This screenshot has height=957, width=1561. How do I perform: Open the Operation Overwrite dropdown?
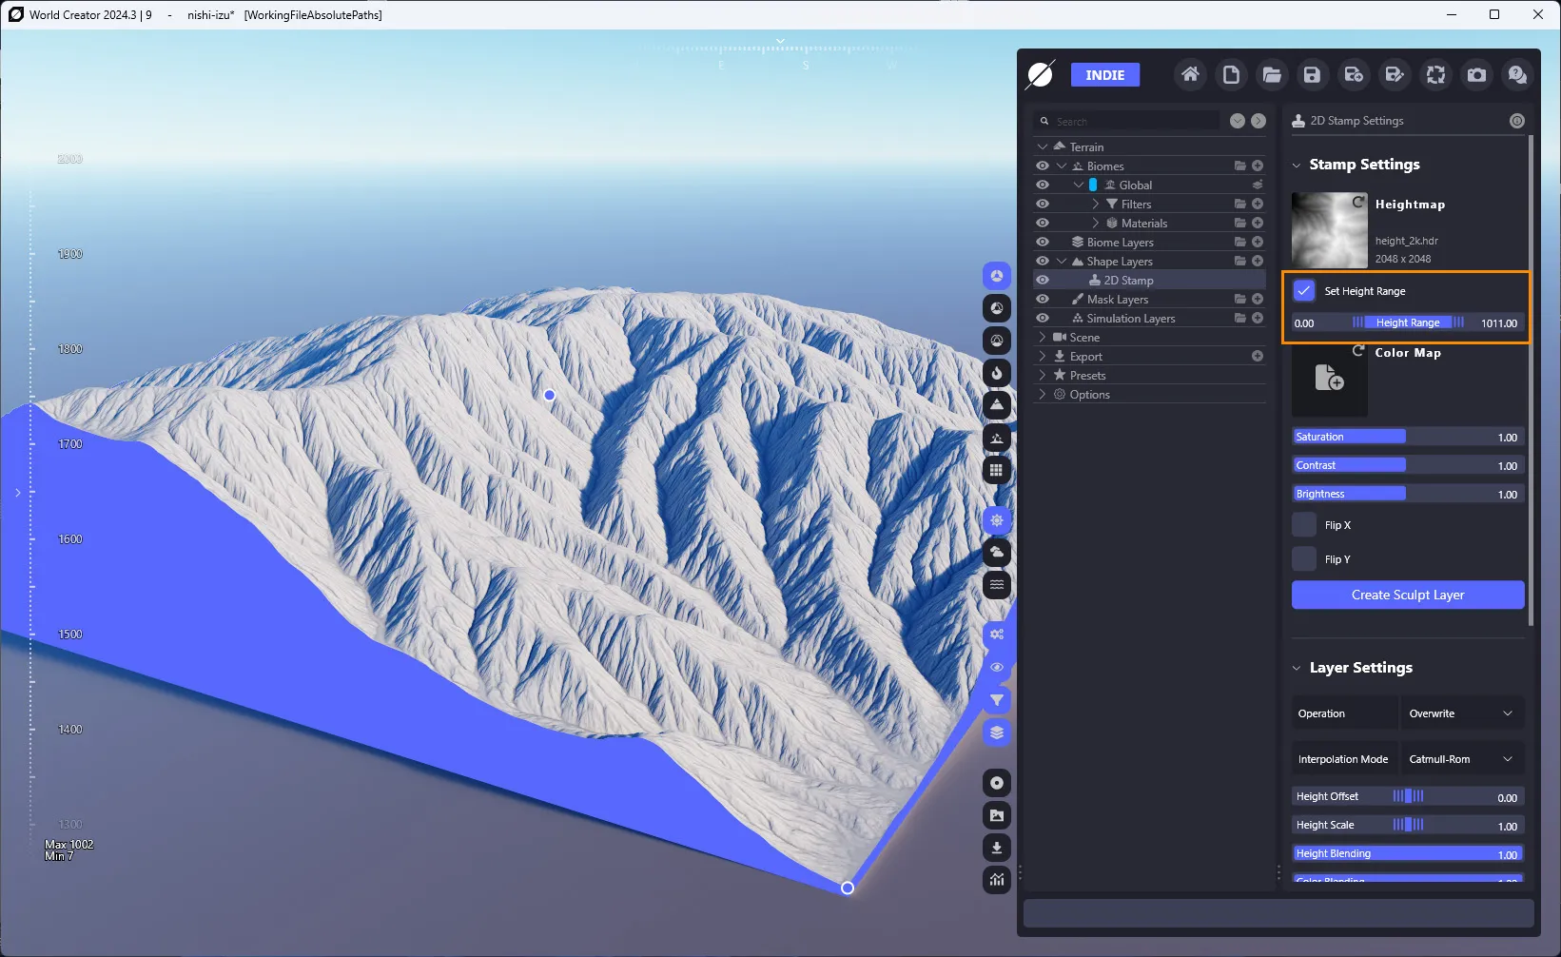1462,713
